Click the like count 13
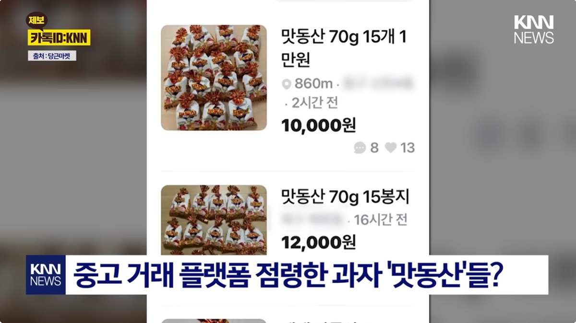The height and width of the screenshot is (323, 576). (x=408, y=148)
